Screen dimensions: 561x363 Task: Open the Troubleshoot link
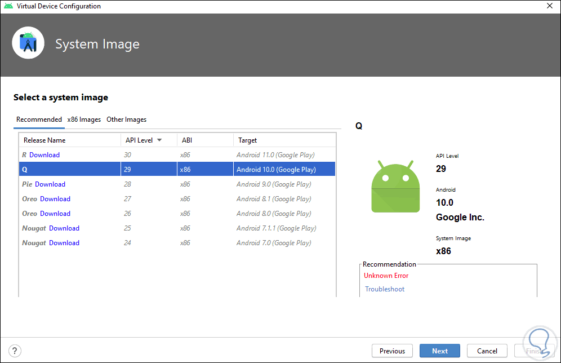coord(385,289)
